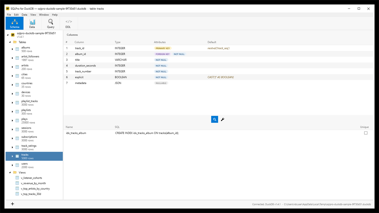
Task: Collapse the sqlpro-duckdb-sample database node
Action: 8,35
